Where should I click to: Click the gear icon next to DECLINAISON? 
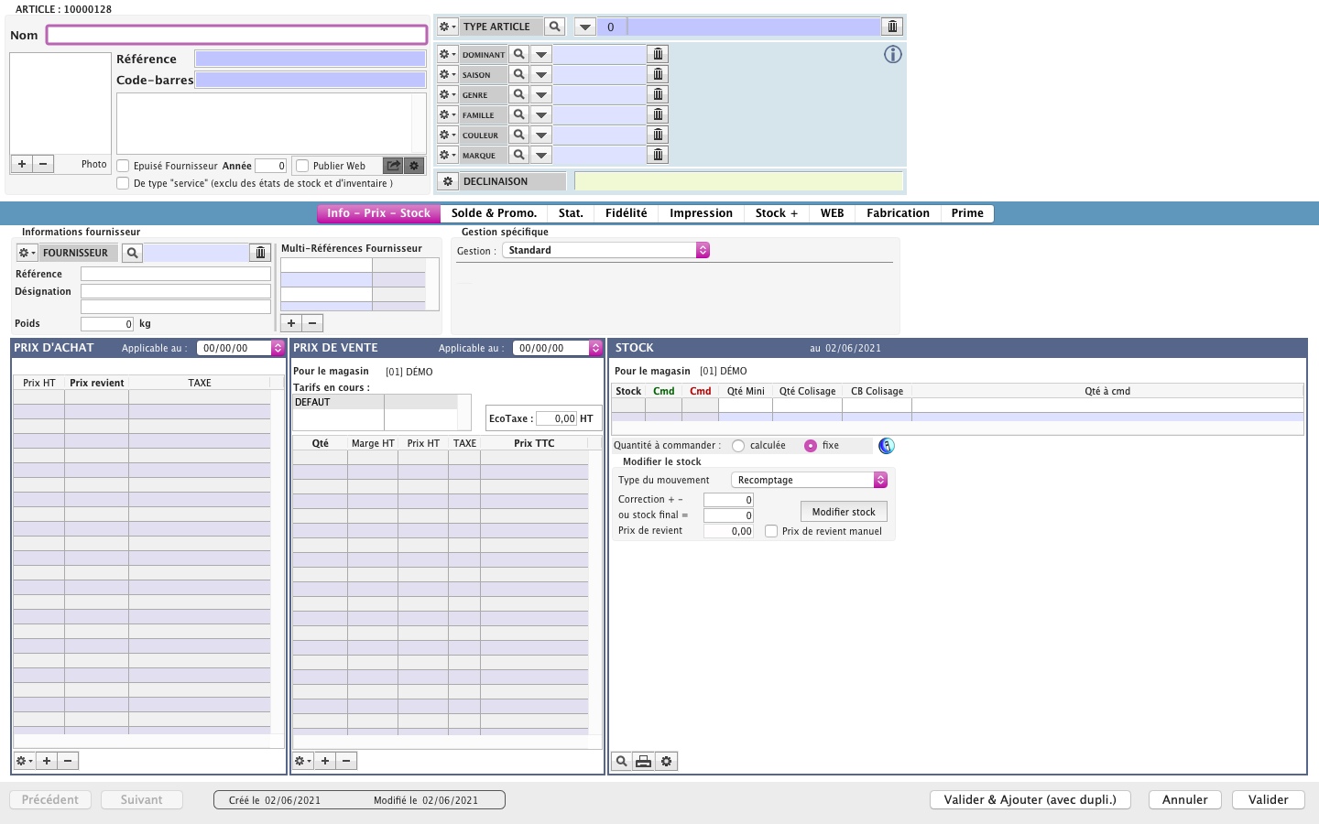pyautogui.click(x=448, y=181)
